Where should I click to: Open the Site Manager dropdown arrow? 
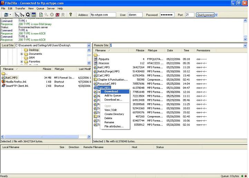(x=10, y=15)
